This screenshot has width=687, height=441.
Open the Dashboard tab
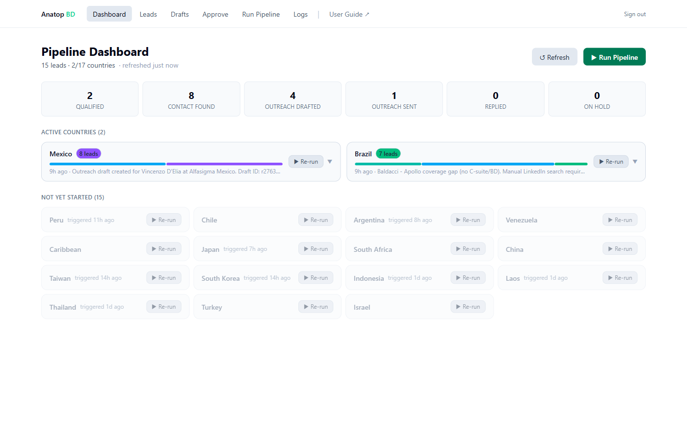point(109,14)
